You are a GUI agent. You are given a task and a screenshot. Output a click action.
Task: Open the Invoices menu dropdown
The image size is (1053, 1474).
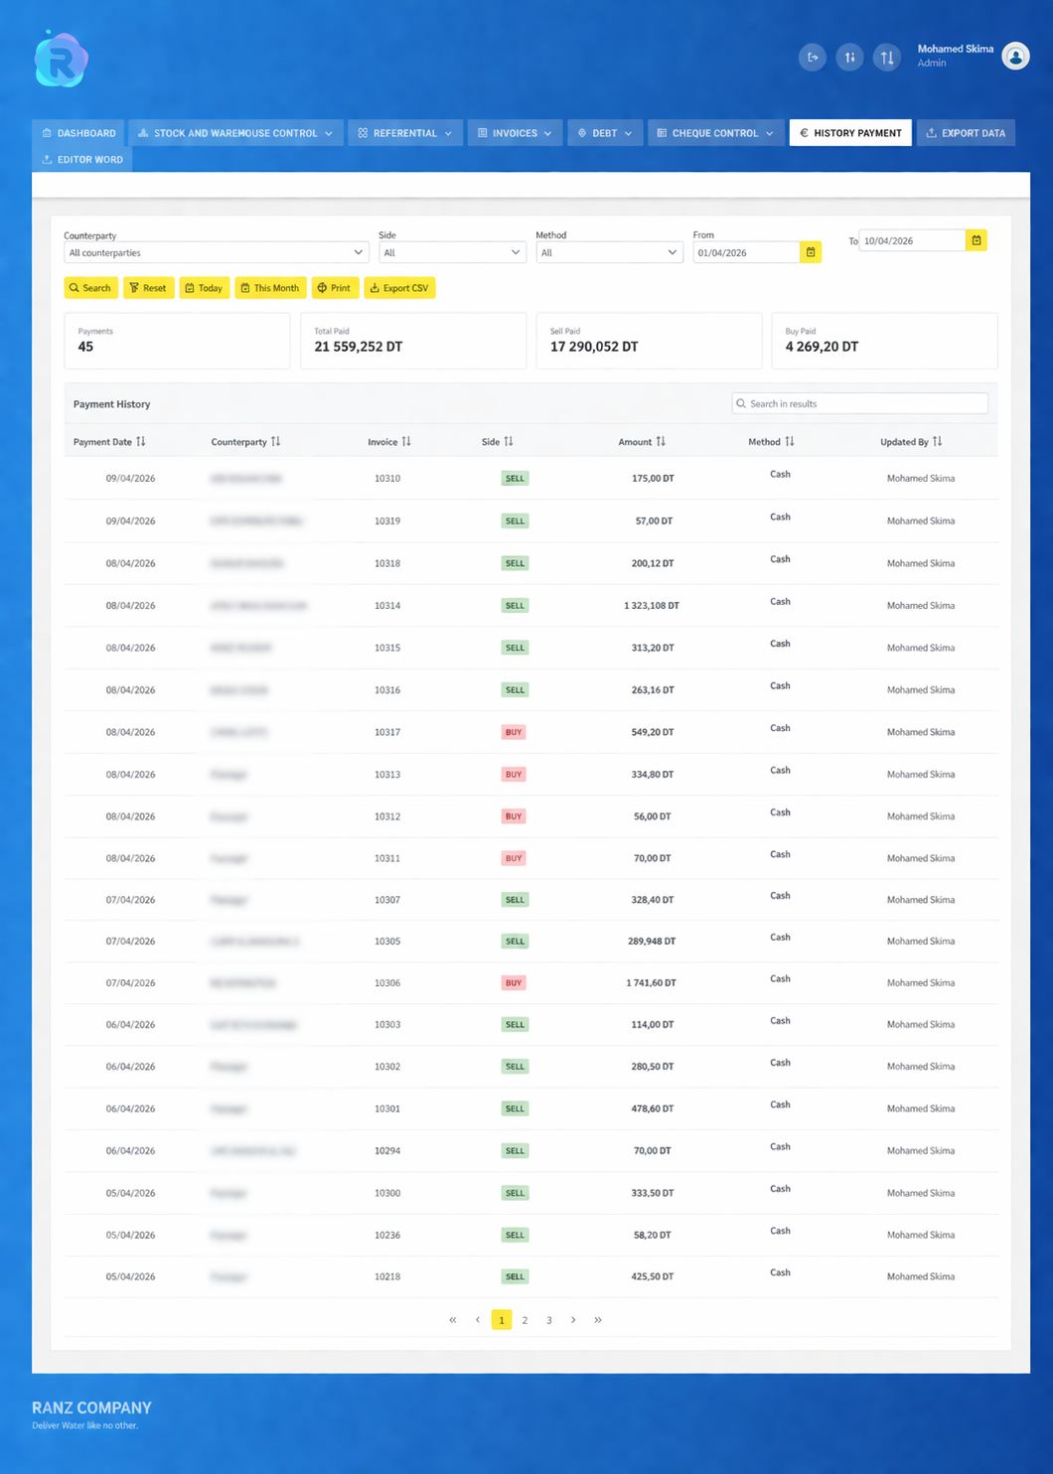[x=514, y=132]
